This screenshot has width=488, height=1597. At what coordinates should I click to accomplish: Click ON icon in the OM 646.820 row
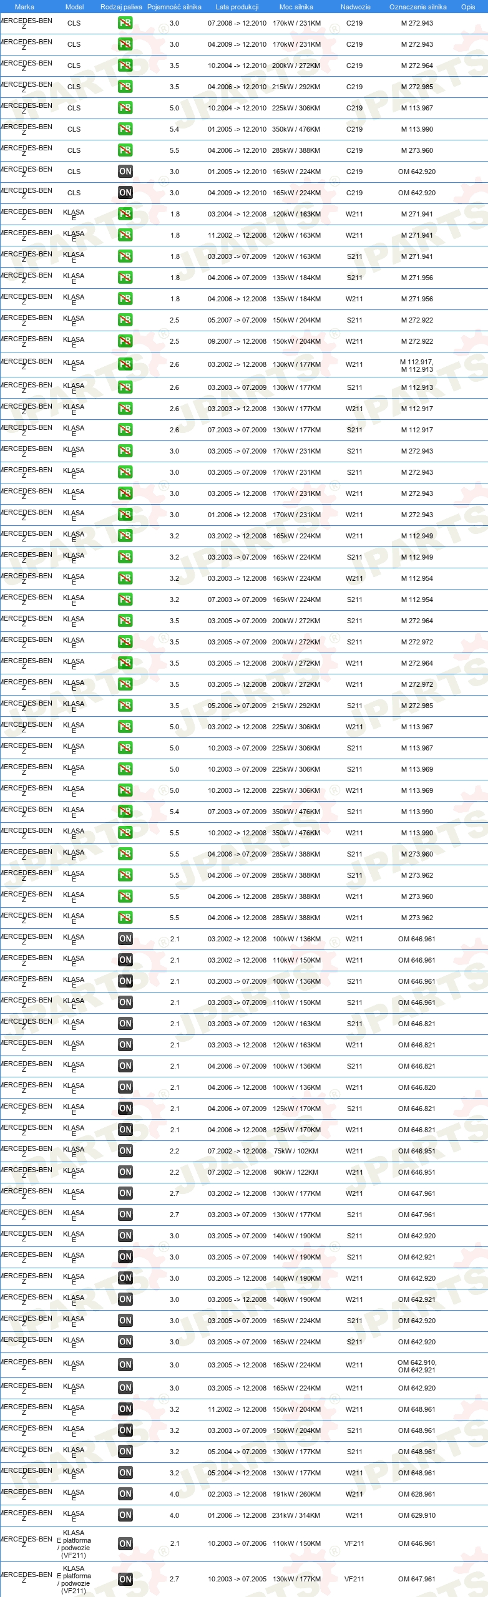pyautogui.click(x=125, y=1087)
